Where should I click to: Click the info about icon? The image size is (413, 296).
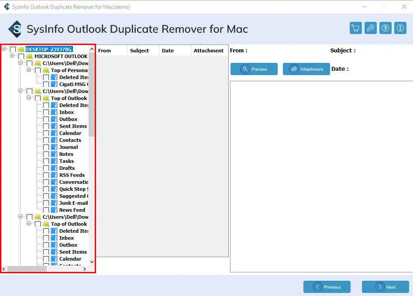pyautogui.click(x=400, y=28)
